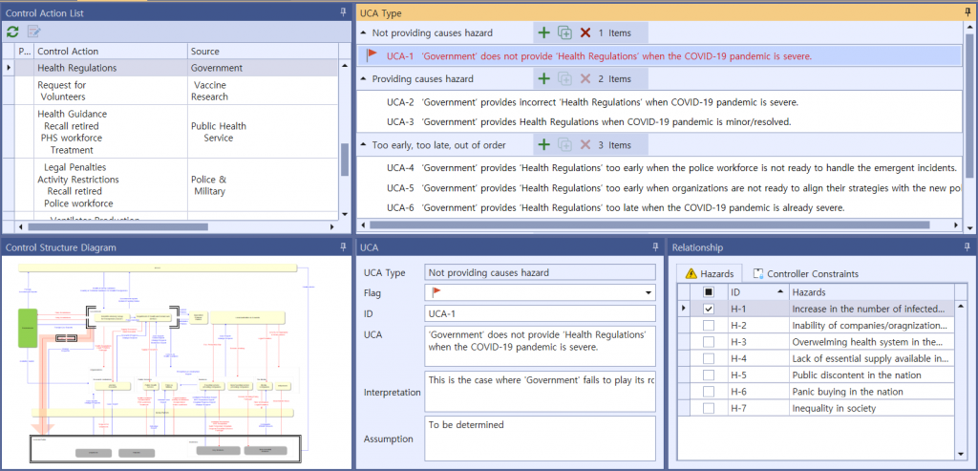The height and width of the screenshot is (471, 978).
Task: Collapse the Not providing causes hazard group
Action: coord(364,33)
